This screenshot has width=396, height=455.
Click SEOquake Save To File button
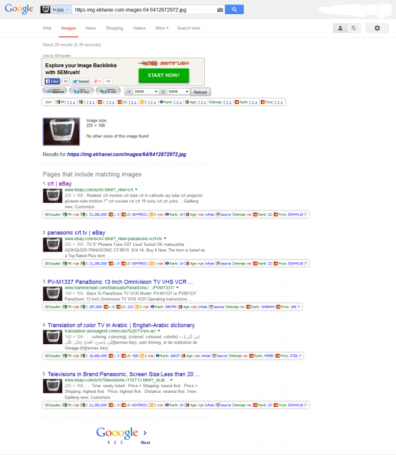81,91
